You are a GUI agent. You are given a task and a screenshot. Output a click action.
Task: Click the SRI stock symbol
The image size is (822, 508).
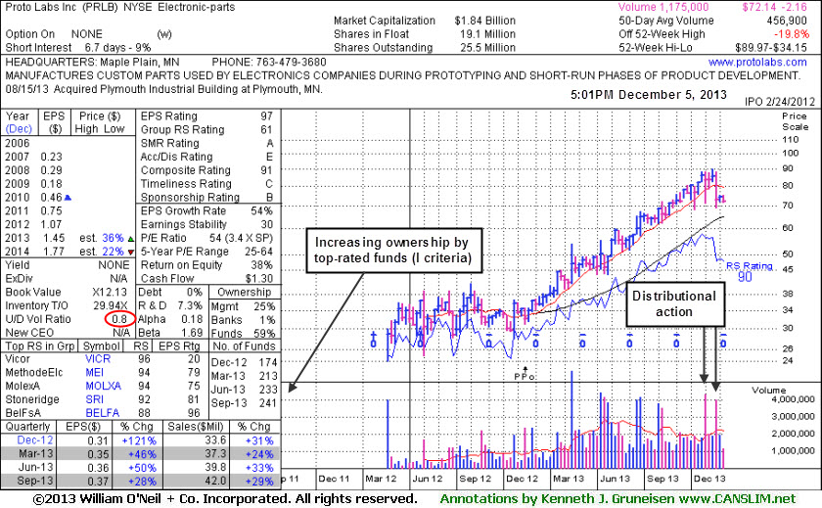pos(94,399)
